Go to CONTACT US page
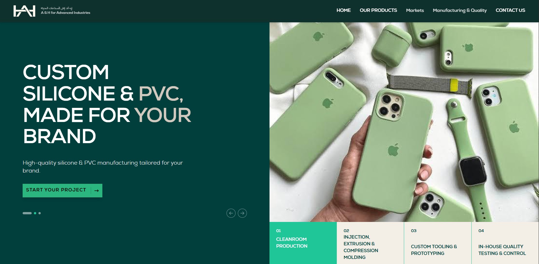This screenshot has width=539, height=264. (x=510, y=10)
